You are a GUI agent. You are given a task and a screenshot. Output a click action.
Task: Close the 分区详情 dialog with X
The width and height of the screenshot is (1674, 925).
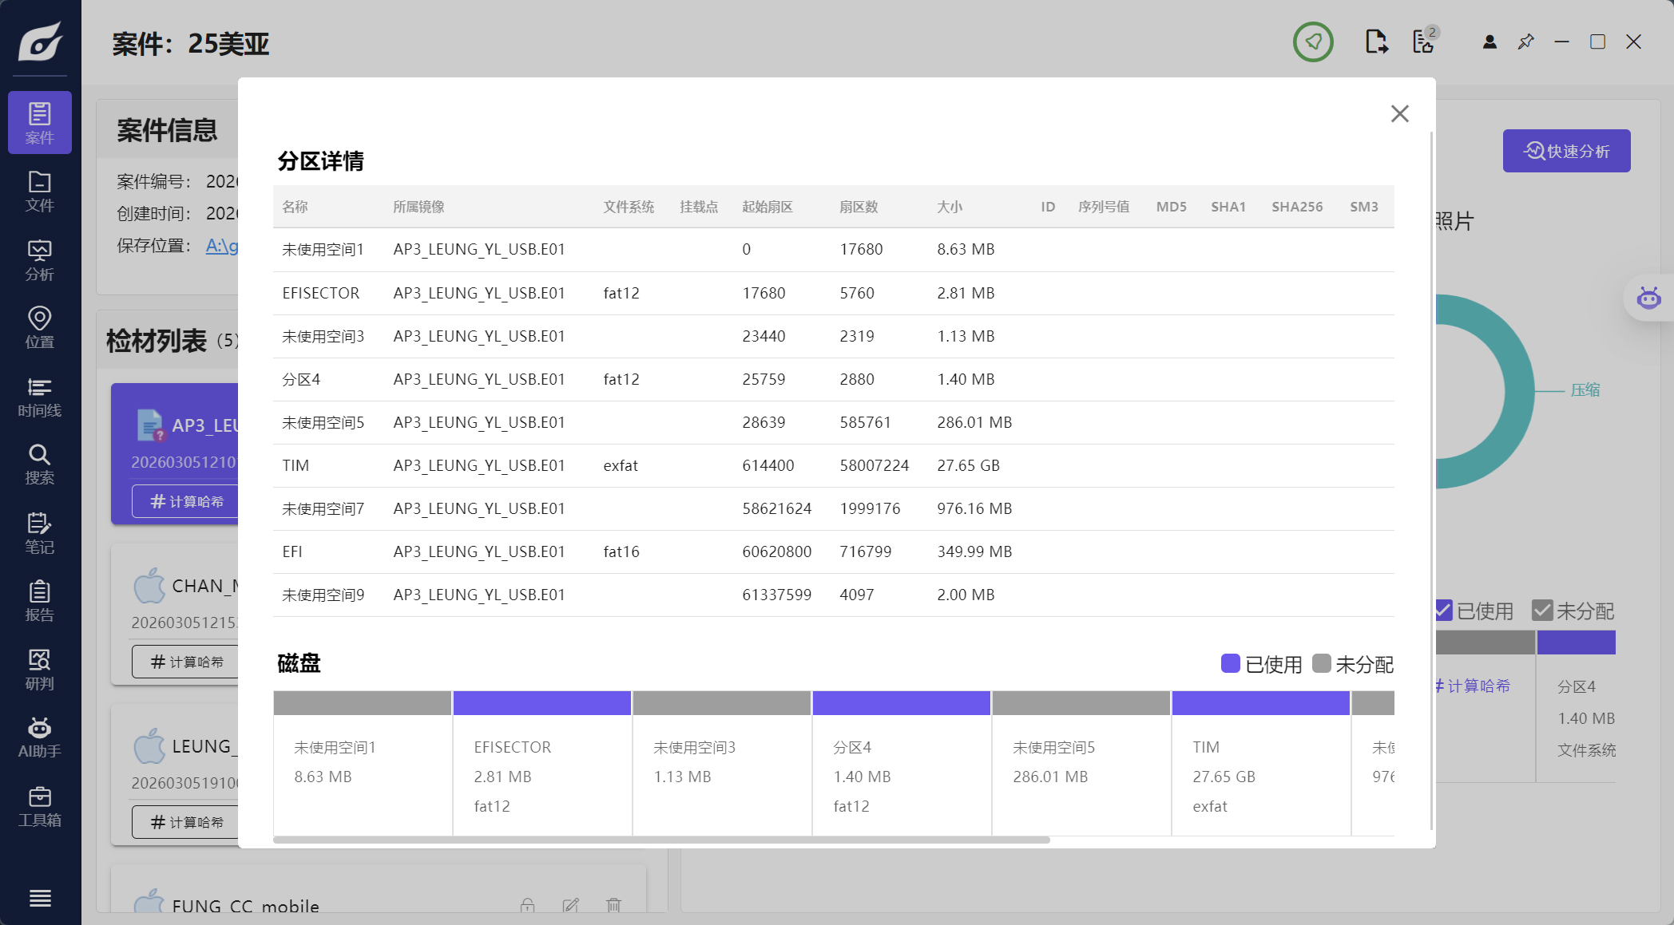pos(1399,114)
